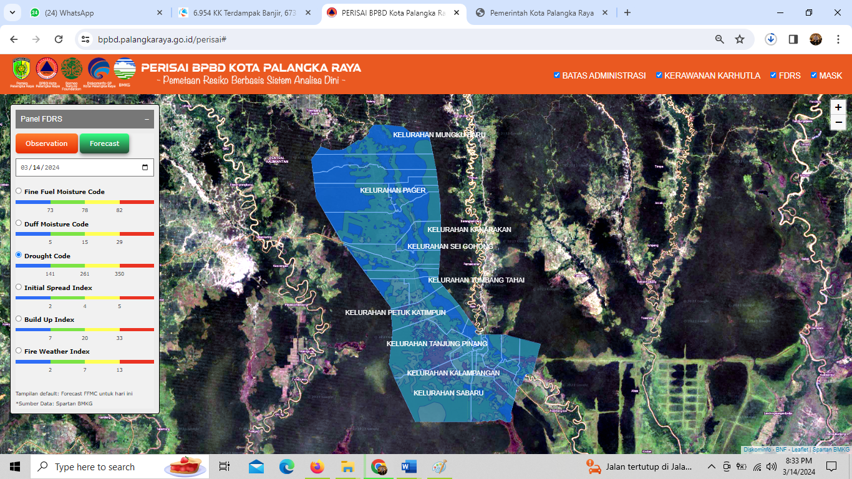Launch Microsoft Edge from the taskbar
This screenshot has height=479, width=852.
(x=286, y=467)
